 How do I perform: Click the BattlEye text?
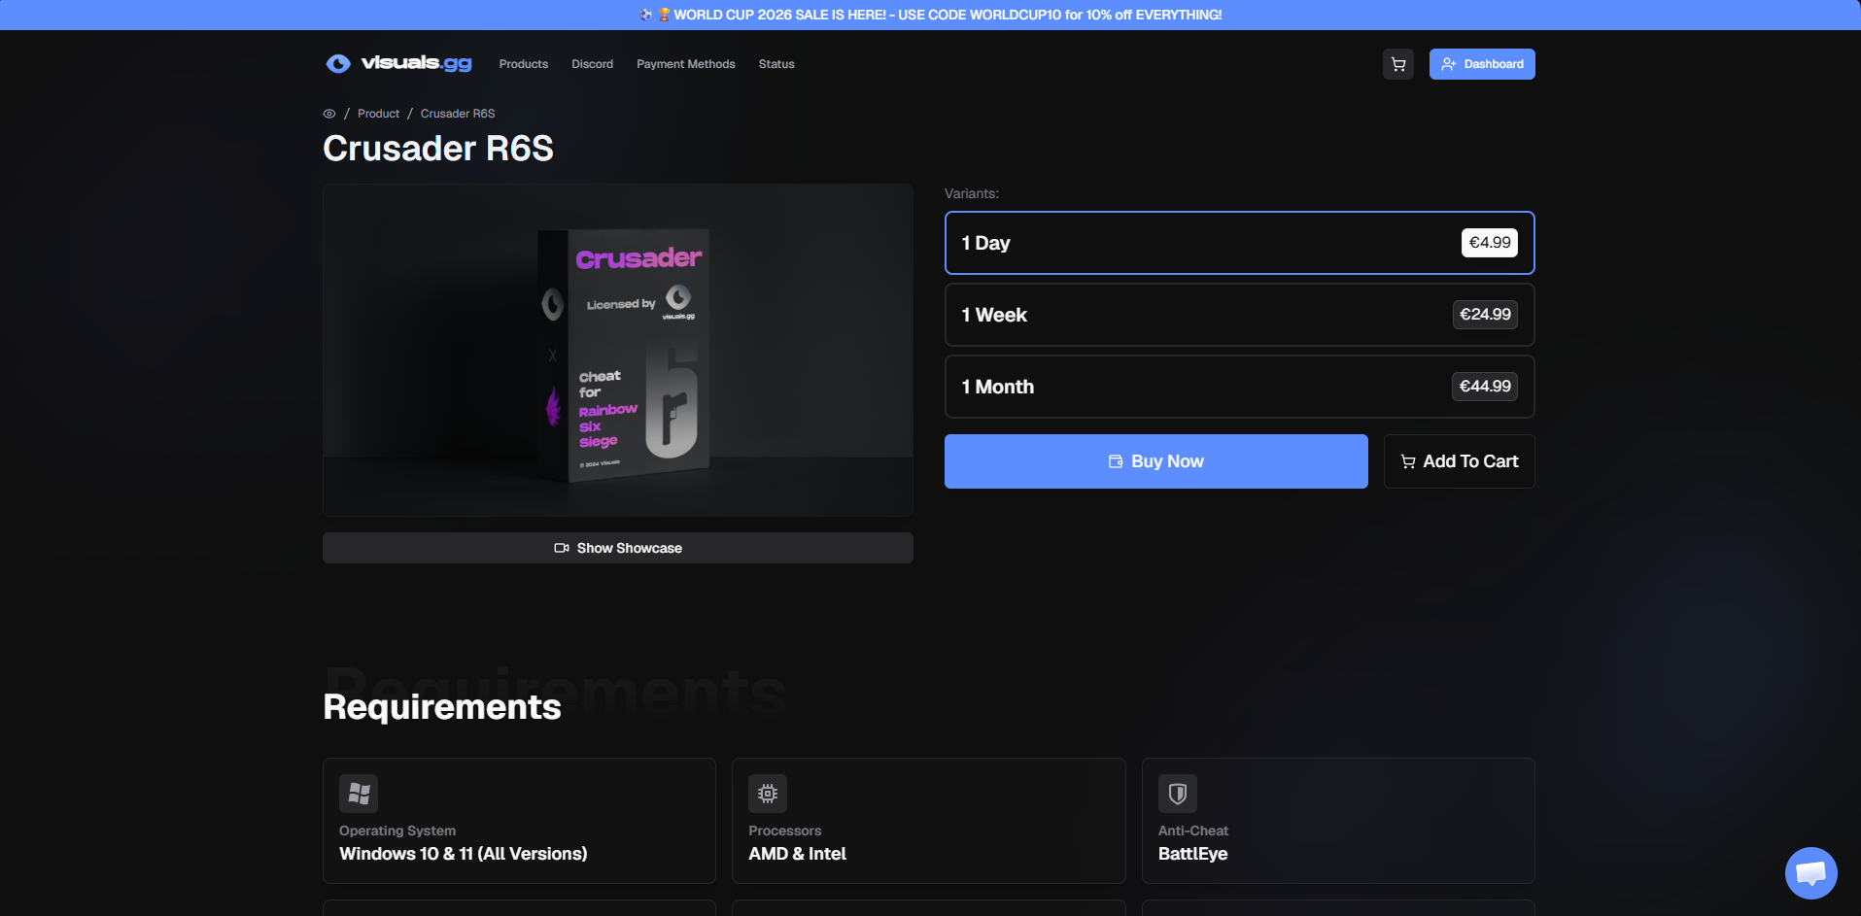(1192, 854)
